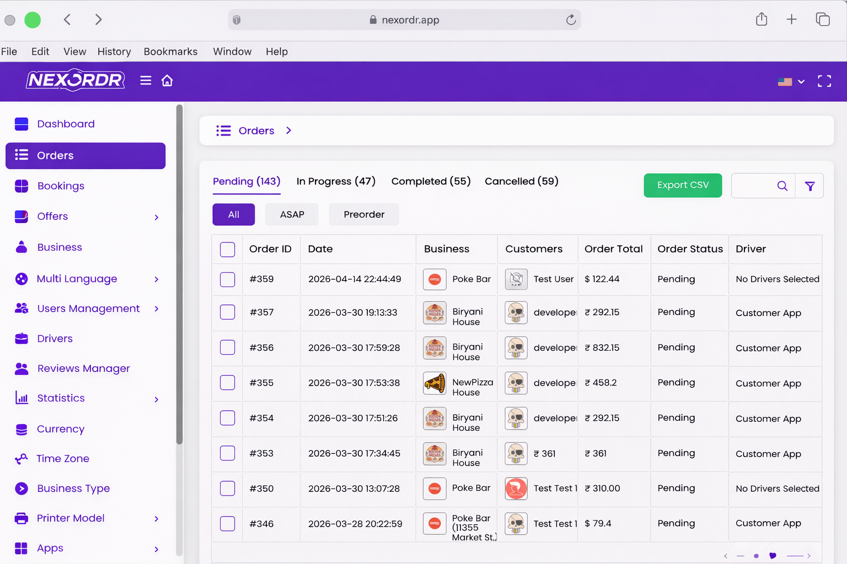The image size is (847, 564).
Task: Click the breadcrumb chevron after Orders
Action: (288, 131)
